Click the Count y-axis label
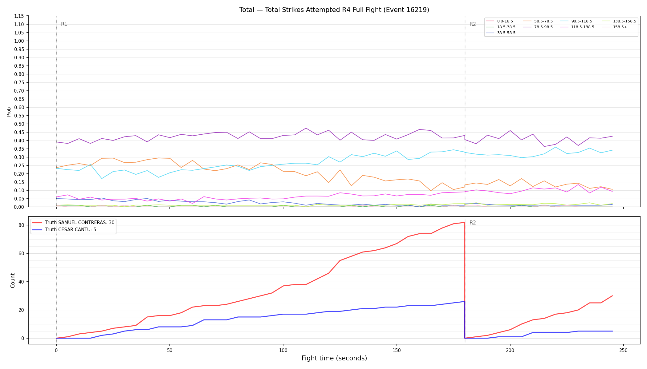This screenshot has width=647, height=369. pyautogui.click(x=13, y=280)
